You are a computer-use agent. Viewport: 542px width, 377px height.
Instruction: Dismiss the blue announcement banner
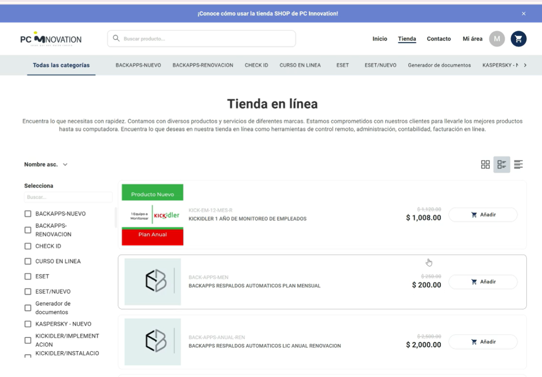(524, 13)
